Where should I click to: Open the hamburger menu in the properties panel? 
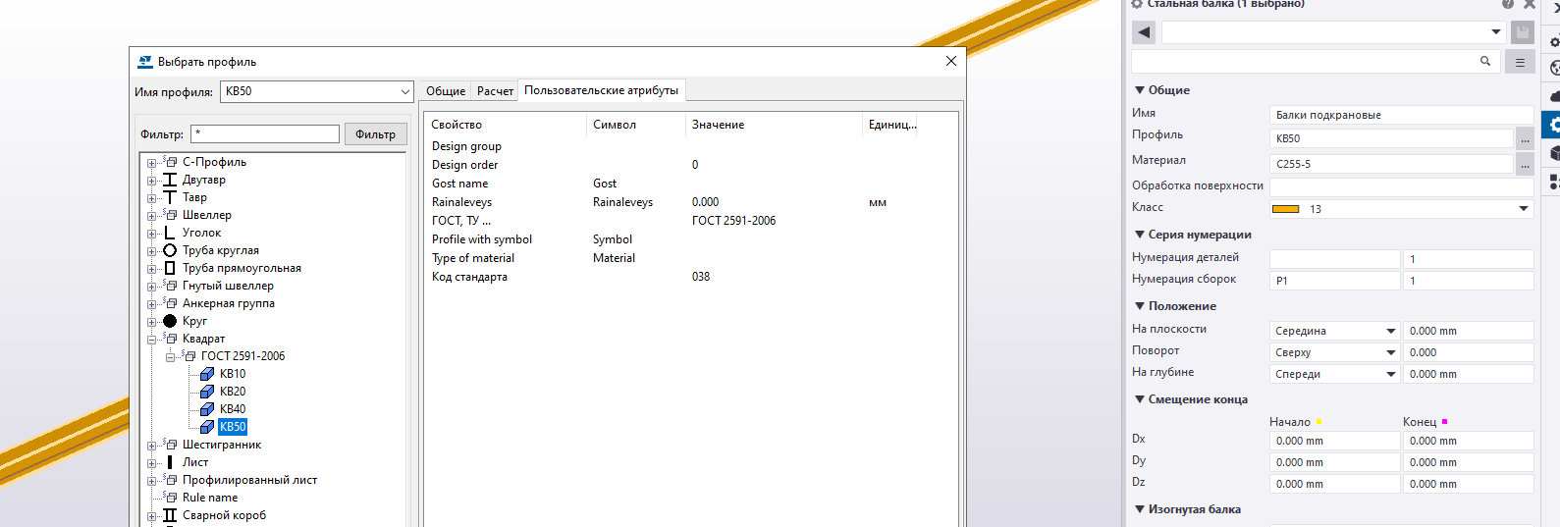click(1520, 62)
